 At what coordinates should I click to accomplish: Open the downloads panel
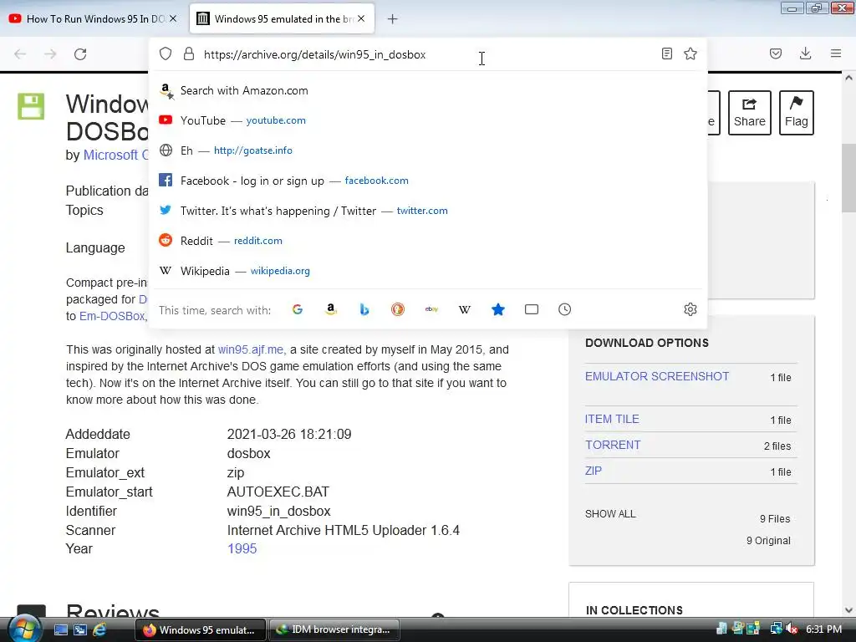[805, 53]
